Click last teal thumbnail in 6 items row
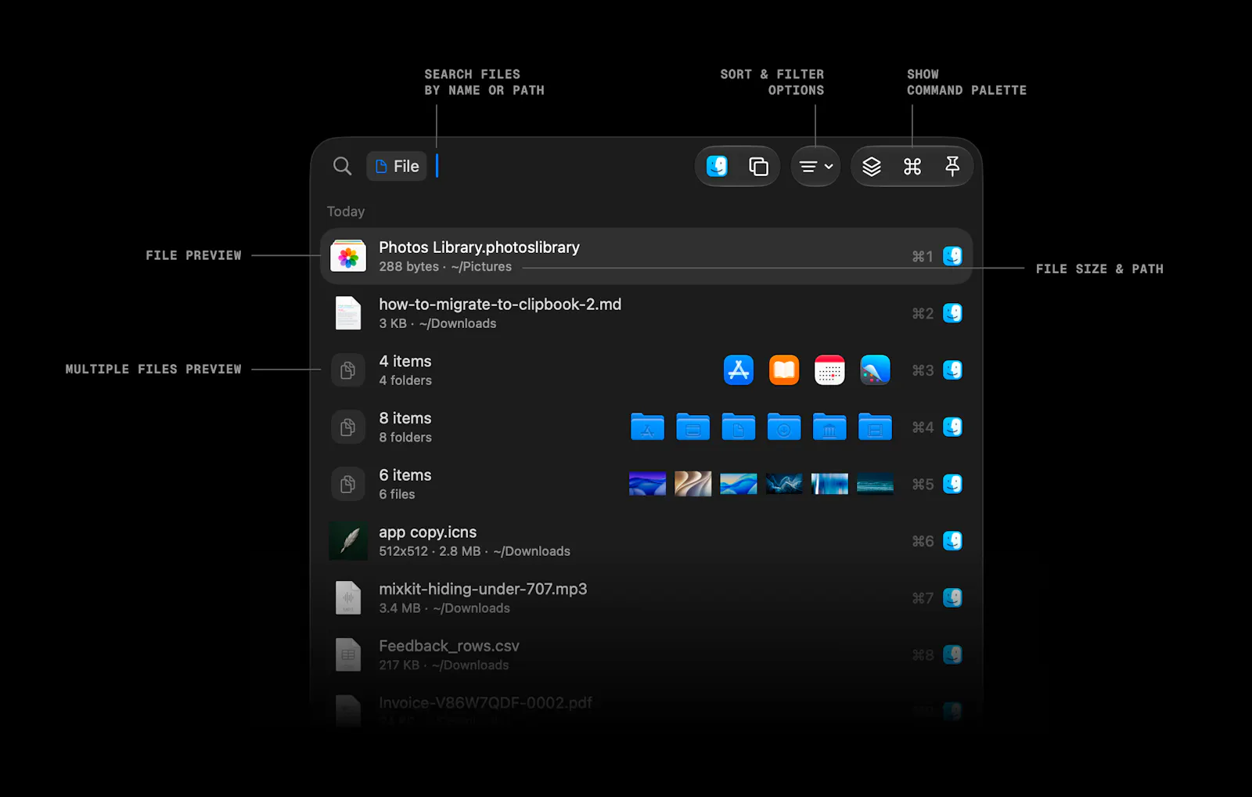The height and width of the screenshot is (797, 1252). [875, 484]
